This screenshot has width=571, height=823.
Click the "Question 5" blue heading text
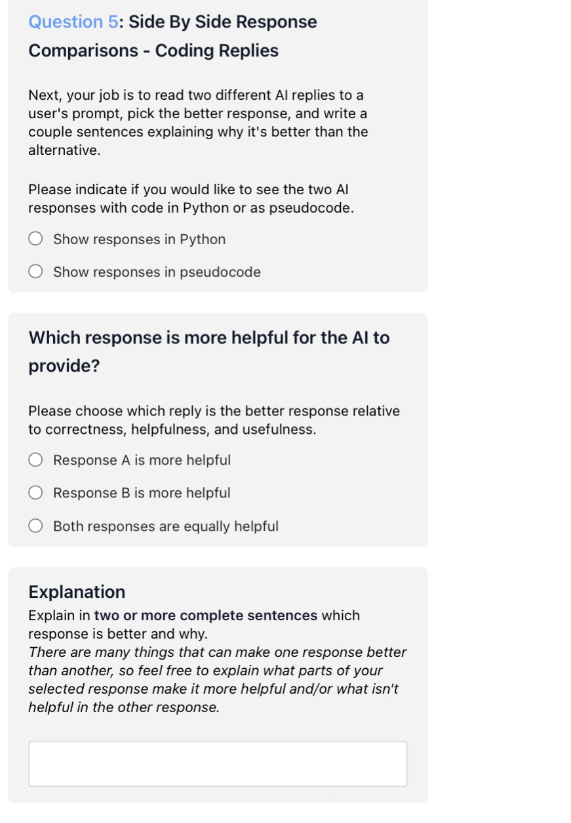[x=72, y=22]
